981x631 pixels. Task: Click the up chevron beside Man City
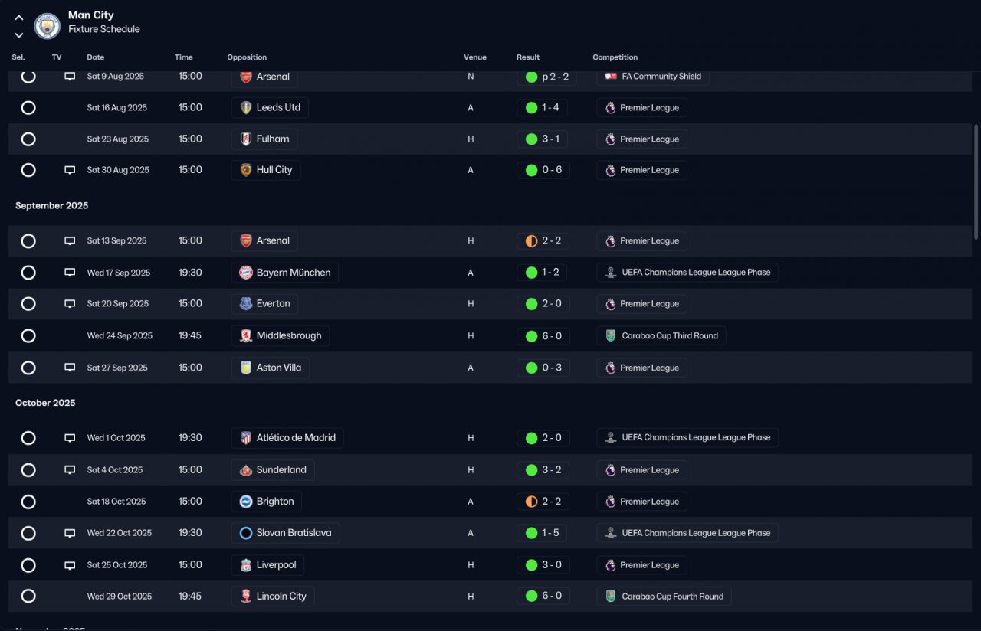[19, 18]
